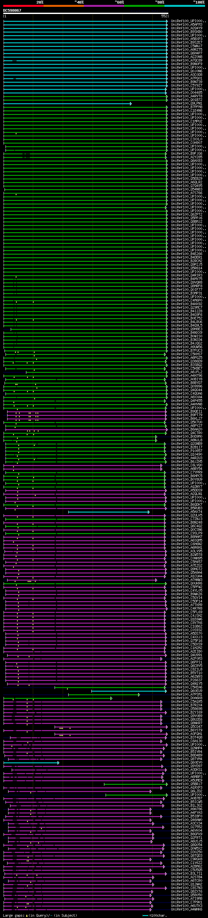Click hit label UniRef100_Q0J0N6
This screenshot has width=208, height=918.
[187, 71]
